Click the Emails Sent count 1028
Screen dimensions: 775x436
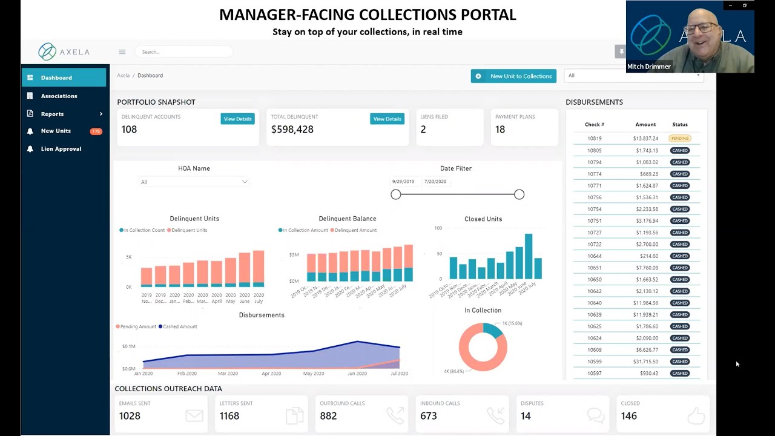click(130, 416)
